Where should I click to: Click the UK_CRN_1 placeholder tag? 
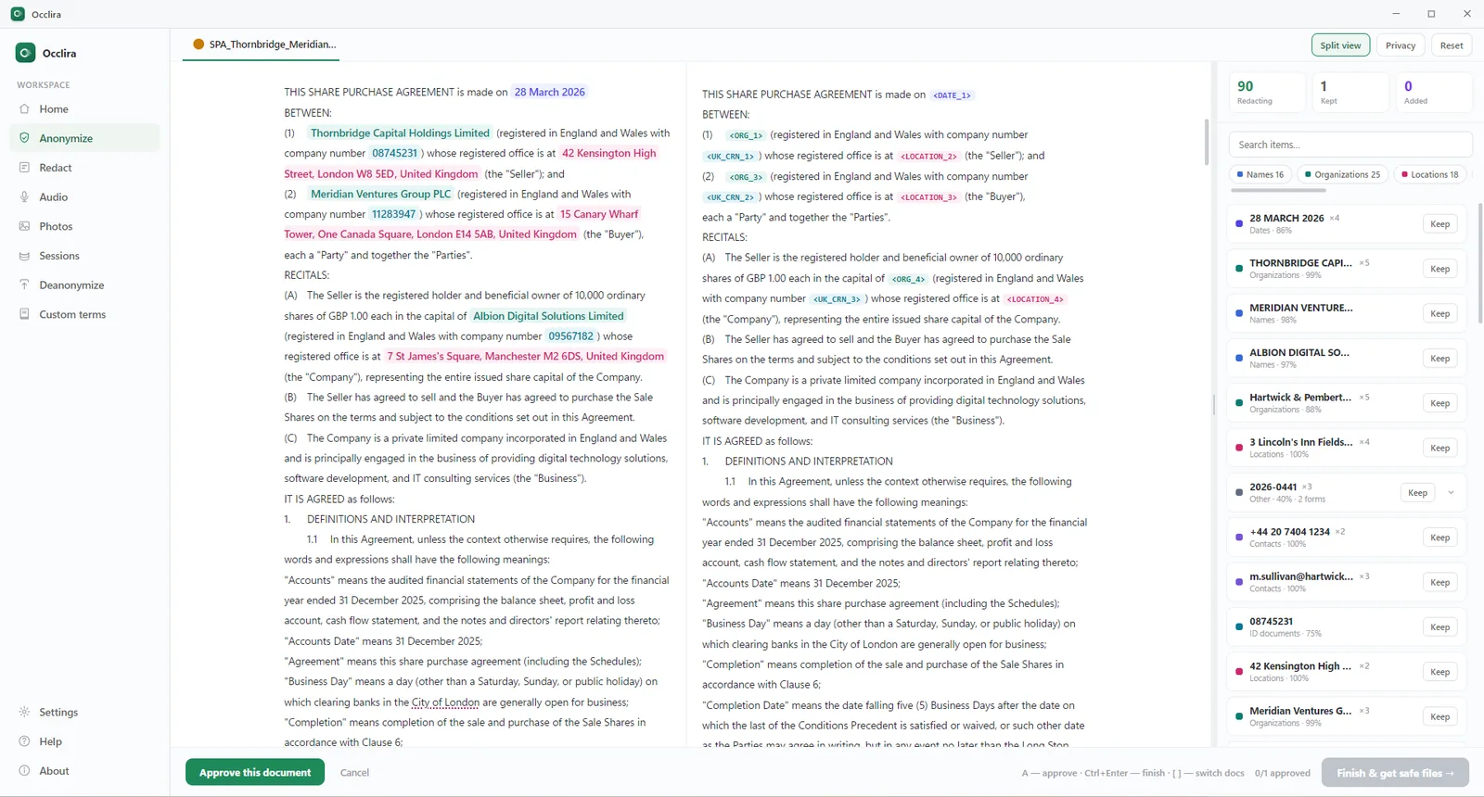[730, 157]
